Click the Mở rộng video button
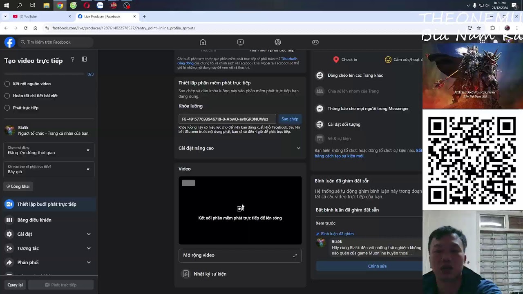Screen dimensions: 523x294 pos(240,255)
